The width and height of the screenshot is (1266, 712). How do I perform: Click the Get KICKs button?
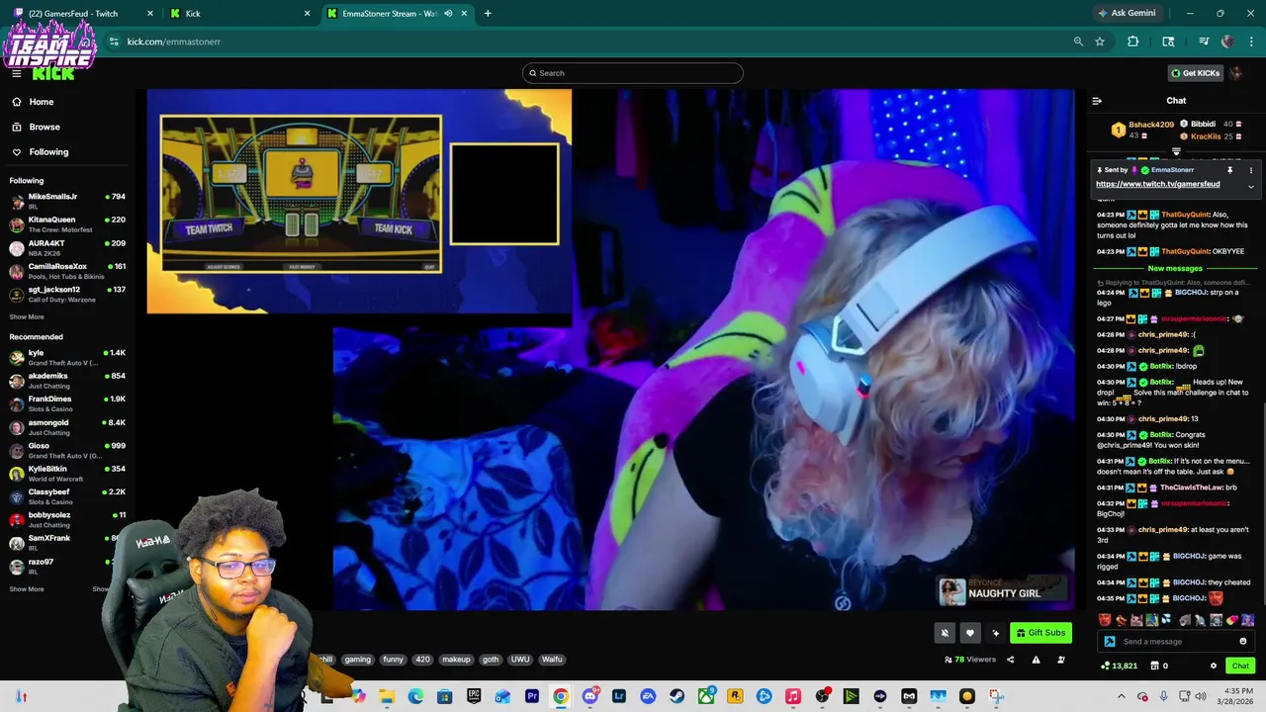(1195, 73)
